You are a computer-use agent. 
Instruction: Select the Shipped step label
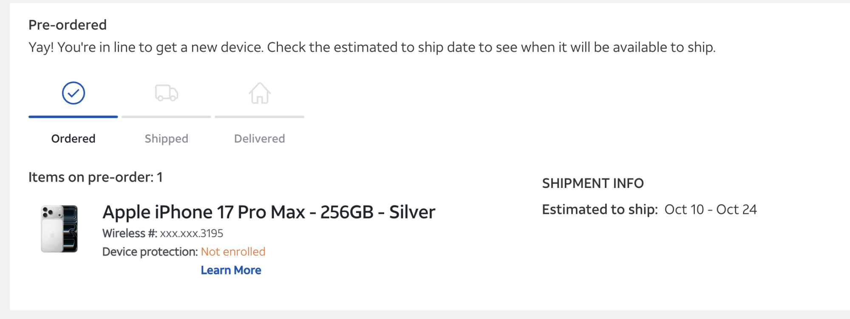point(166,139)
